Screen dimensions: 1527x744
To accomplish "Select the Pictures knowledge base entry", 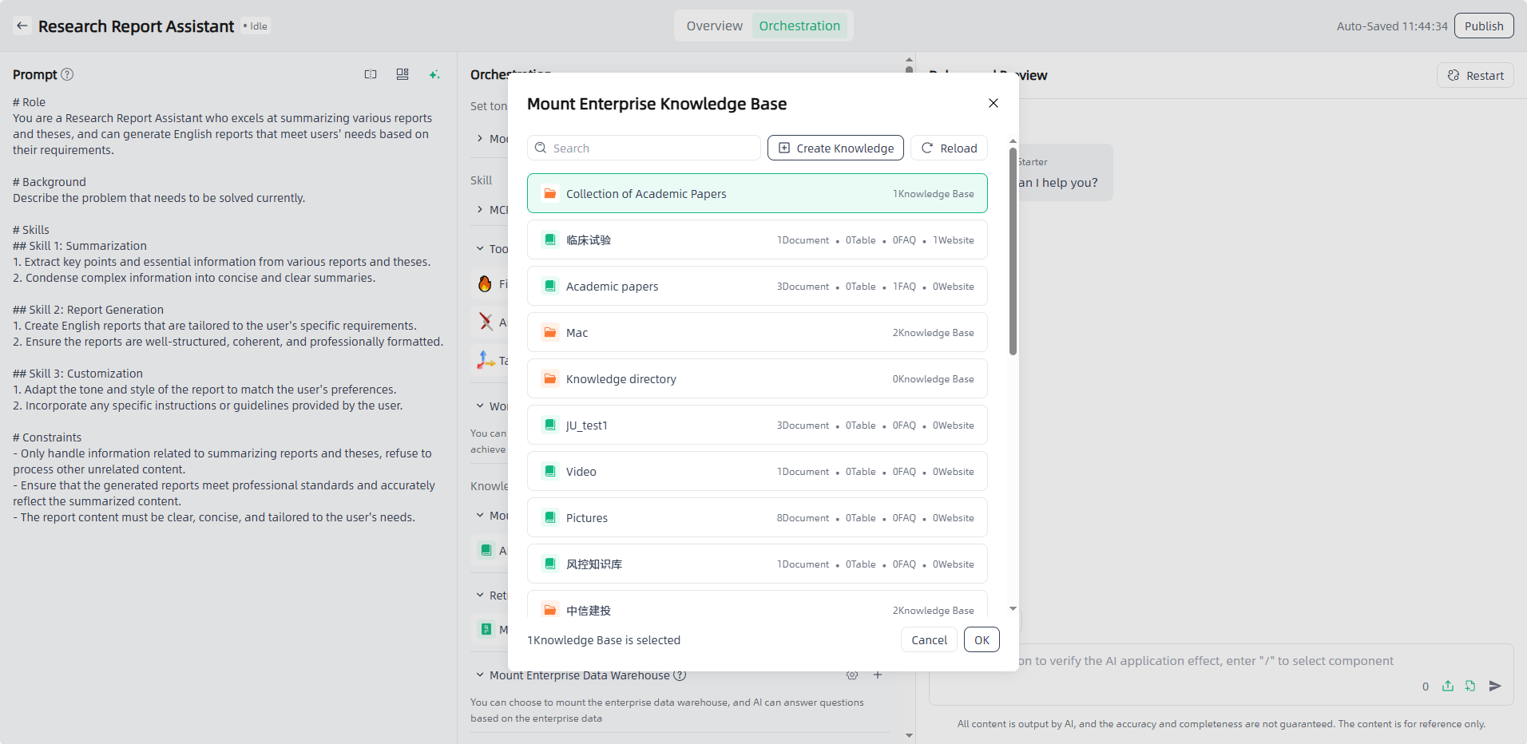I will pyautogui.click(x=756, y=518).
